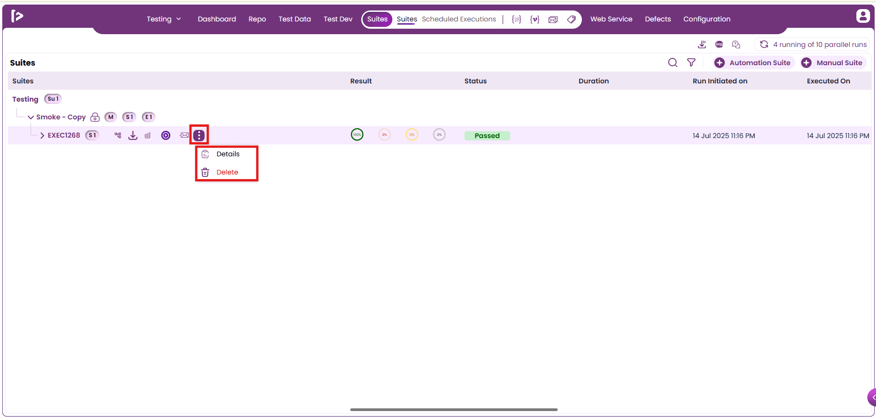Click the run execution play icon for EXEC1268

(166, 135)
